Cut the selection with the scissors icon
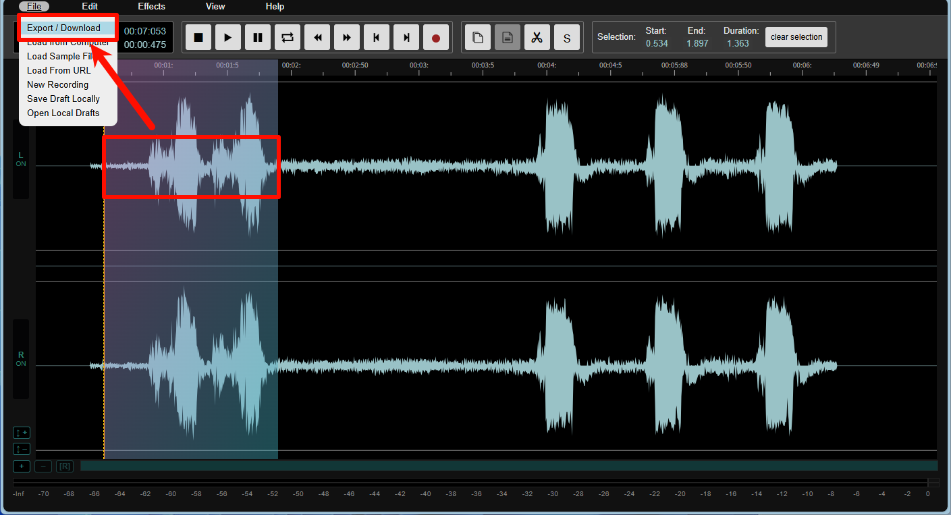The width and height of the screenshot is (951, 515). click(537, 38)
